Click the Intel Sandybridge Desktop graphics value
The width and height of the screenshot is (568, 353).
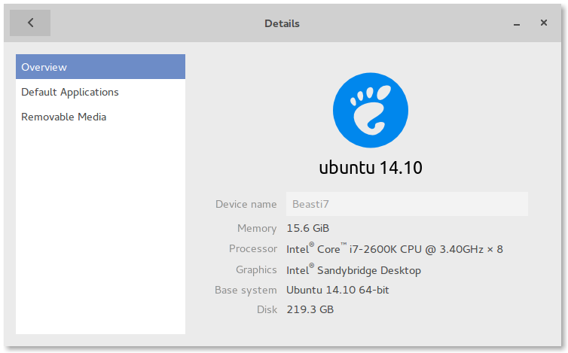pos(353,269)
